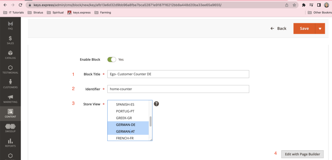Viewport: 332px width, 160px height.
Task: Select the Content sidebar icon
Action: pos(10,113)
